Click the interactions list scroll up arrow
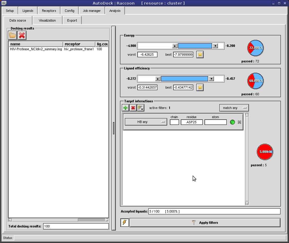Screen dimensions: 289x243 [247, 115]
